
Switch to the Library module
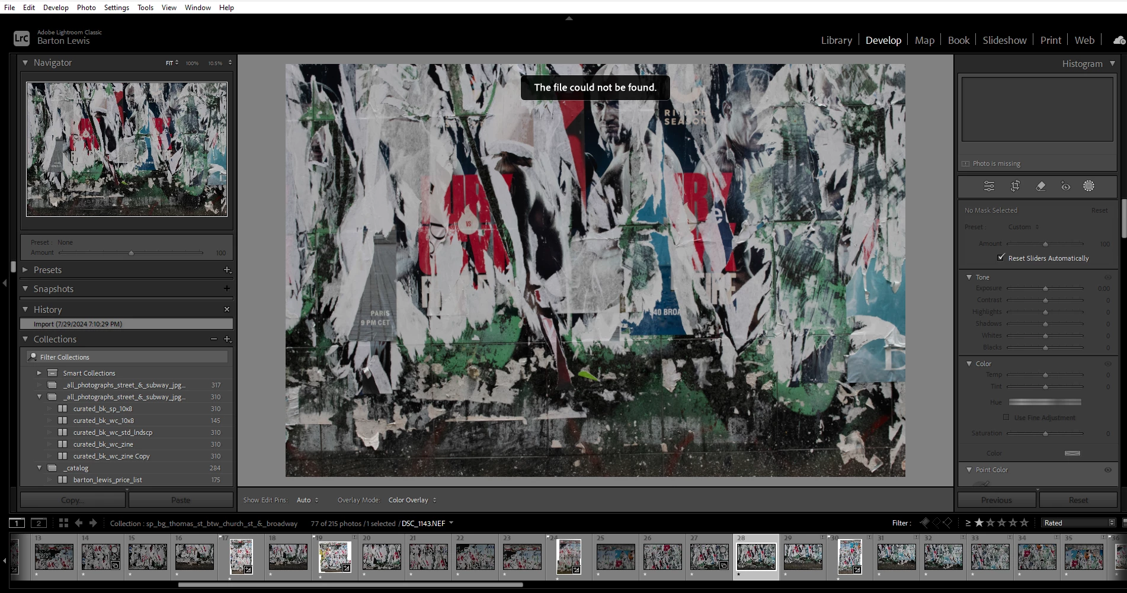click(x=836, y=40)
